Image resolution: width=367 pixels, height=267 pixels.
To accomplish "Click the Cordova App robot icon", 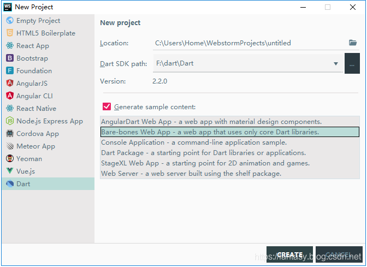I will (x=10, y=133).
